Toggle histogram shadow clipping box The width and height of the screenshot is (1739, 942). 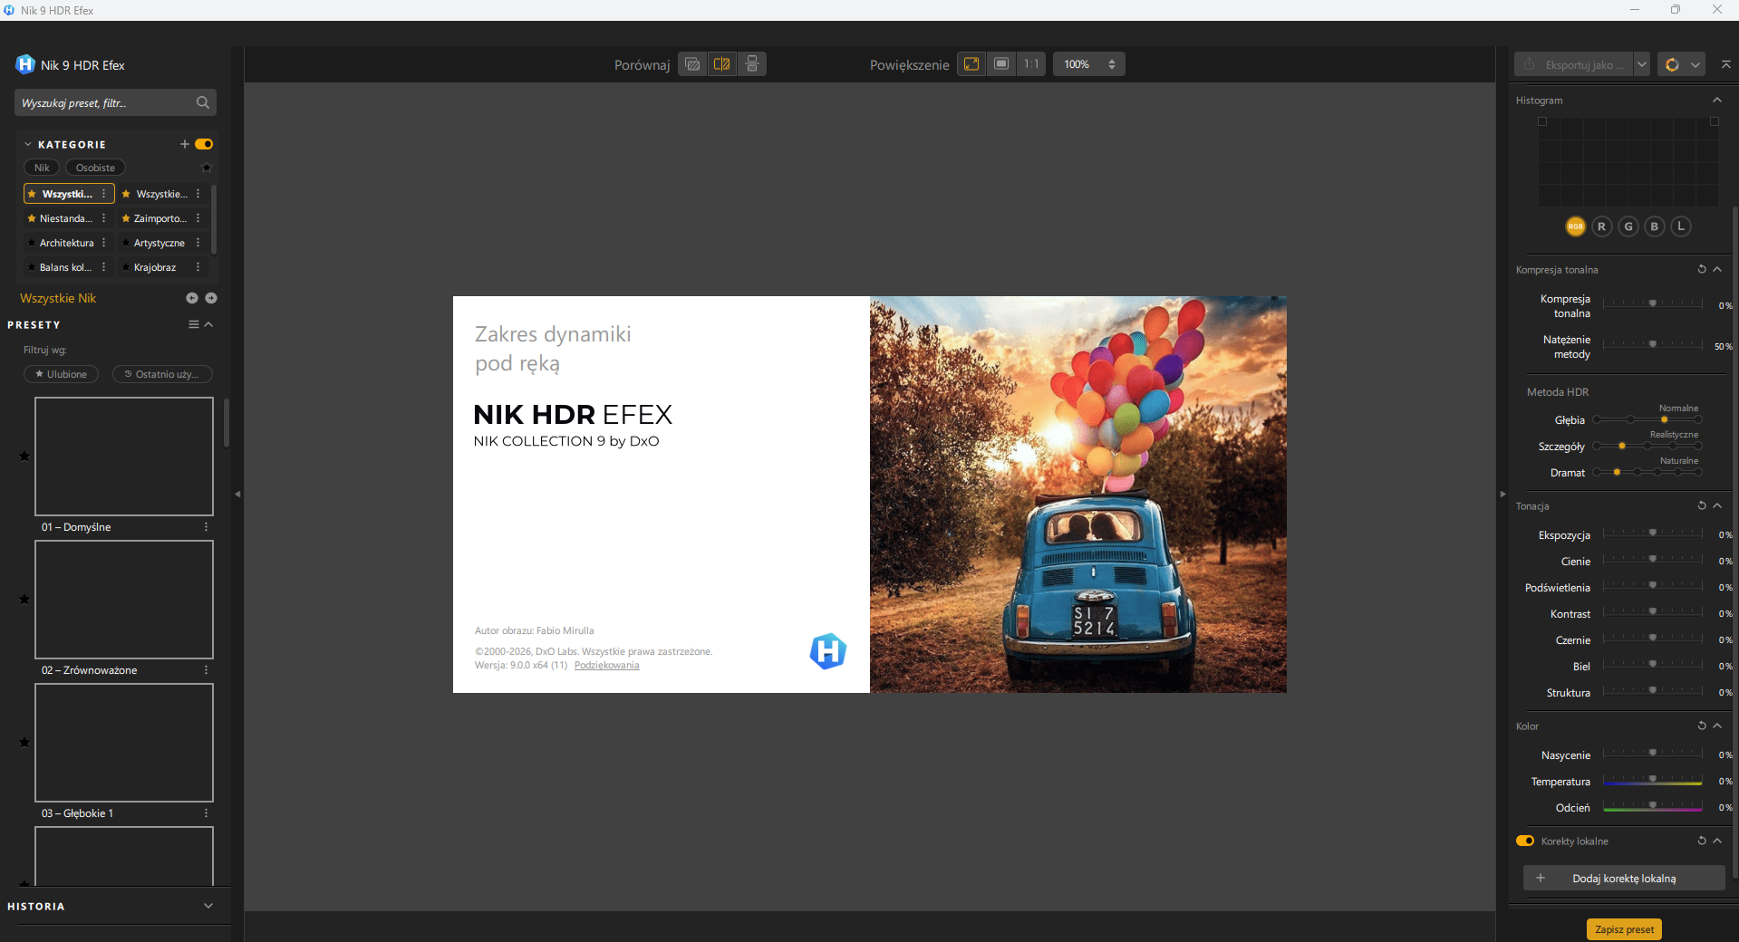coord(1542,121)
